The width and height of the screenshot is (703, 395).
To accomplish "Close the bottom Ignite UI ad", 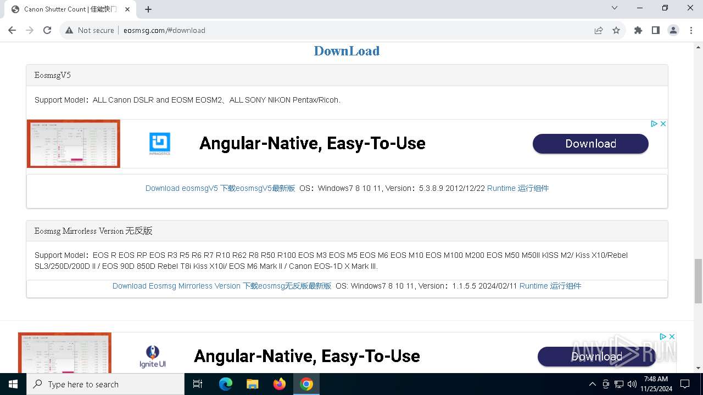I will tap(671, 336).
